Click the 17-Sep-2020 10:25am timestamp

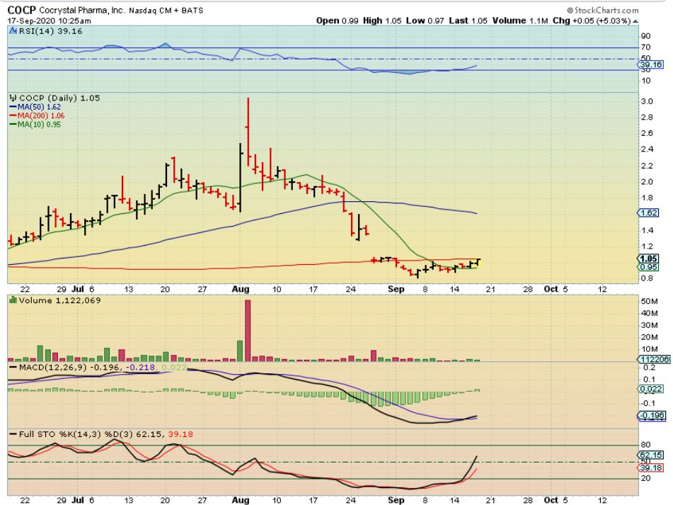coord(49,21)
